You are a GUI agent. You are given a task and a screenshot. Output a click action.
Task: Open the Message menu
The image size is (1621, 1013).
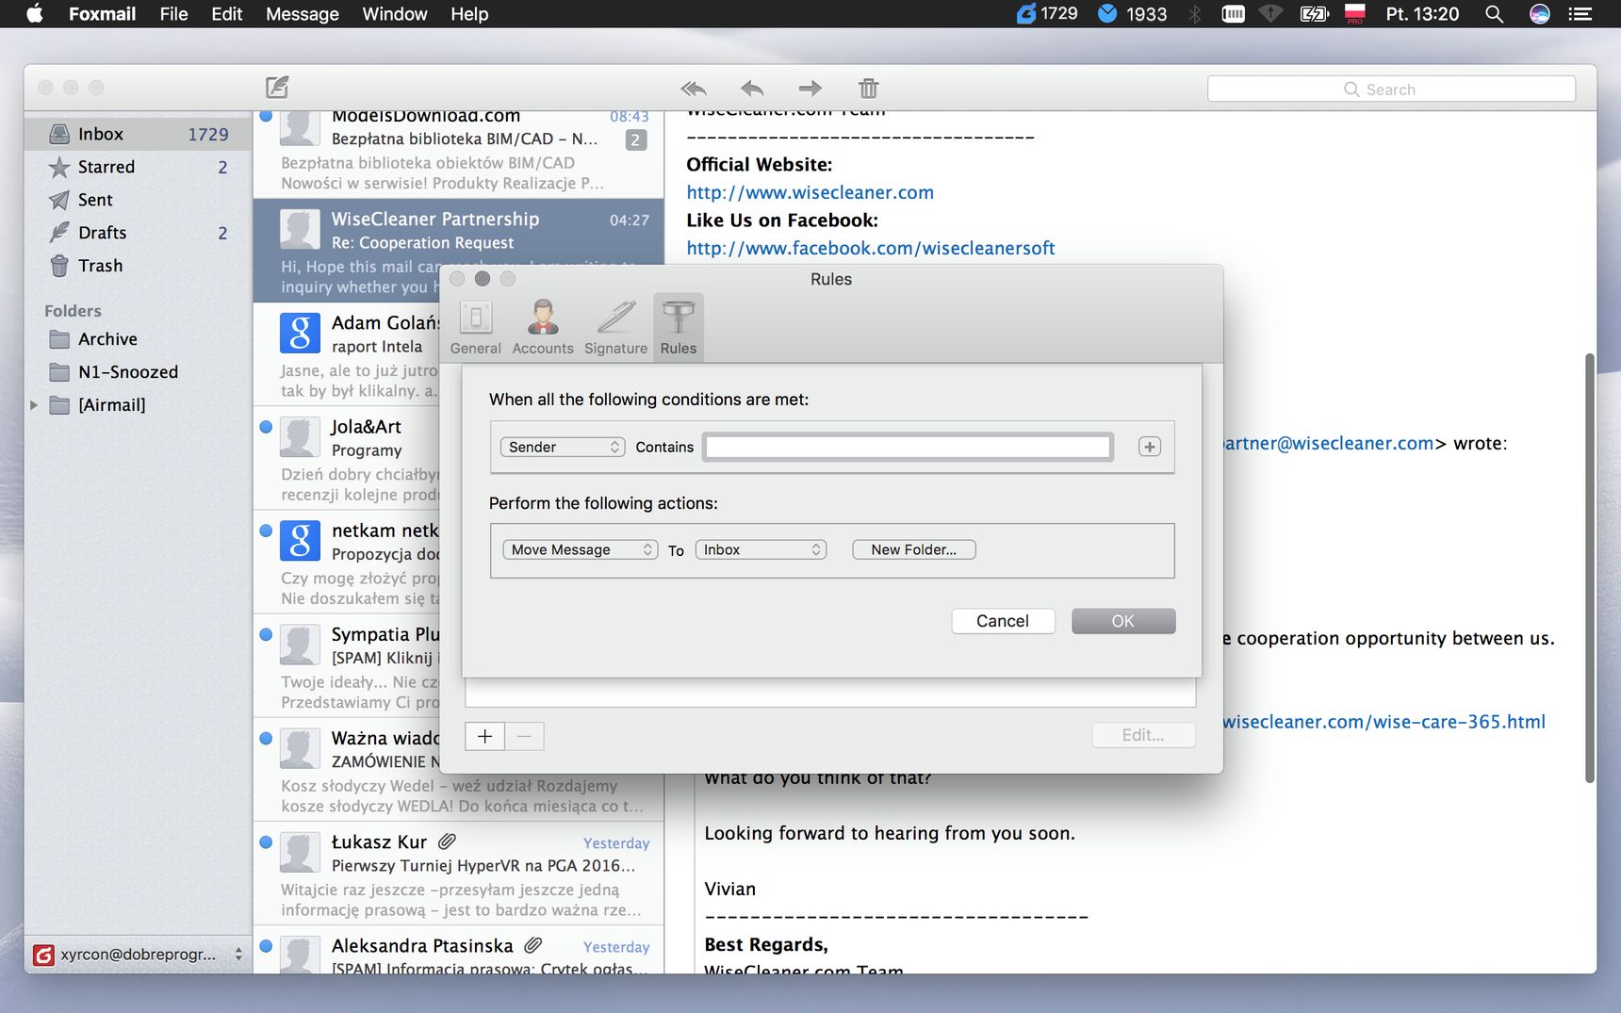(302, 14)
